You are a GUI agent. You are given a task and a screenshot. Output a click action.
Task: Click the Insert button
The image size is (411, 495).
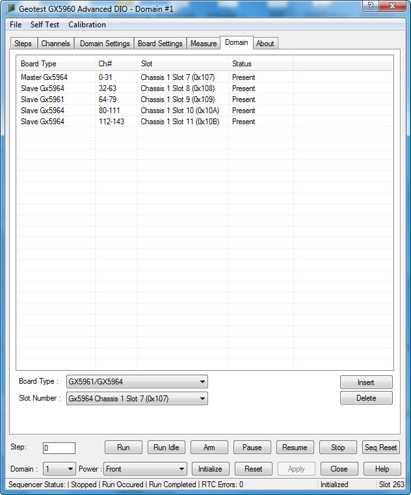tap(366, 382)
